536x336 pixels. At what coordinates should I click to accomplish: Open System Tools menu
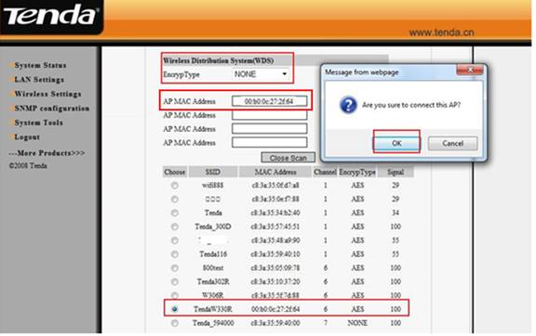[39, 123]
